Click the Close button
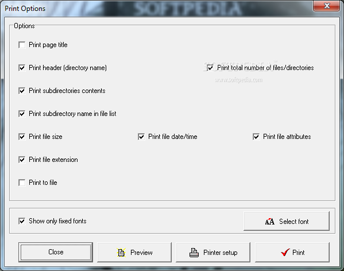 56,252
